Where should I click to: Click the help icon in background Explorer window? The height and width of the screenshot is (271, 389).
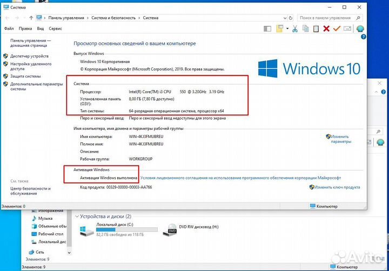383,92
